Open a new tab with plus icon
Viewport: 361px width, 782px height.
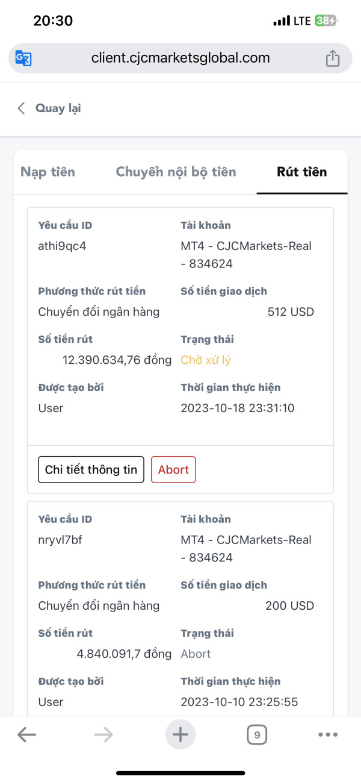point(180,734)
